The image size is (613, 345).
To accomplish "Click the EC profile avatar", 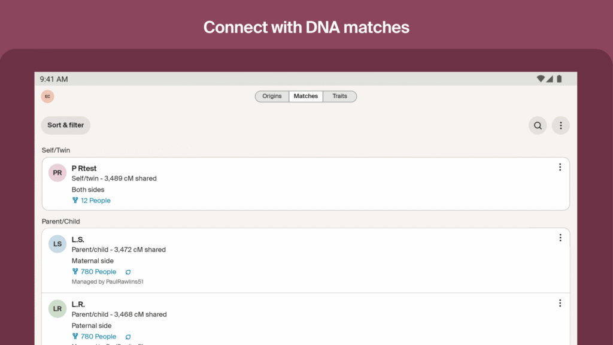I will click(x=47, y=96).
